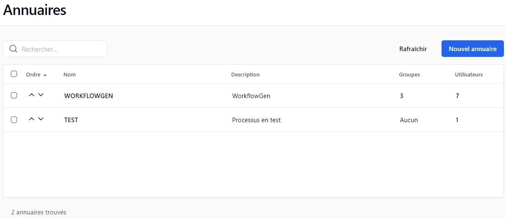Screen dimensions: 506x219
Task: Move TEST directory down in order
Action: click(41, 119)
